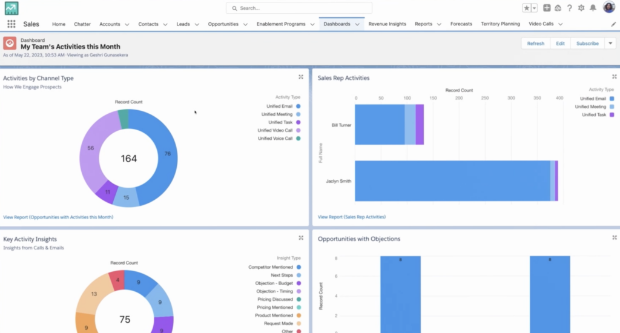
Task: Open the Setup gear icon
Action: [x=581, y=8]
